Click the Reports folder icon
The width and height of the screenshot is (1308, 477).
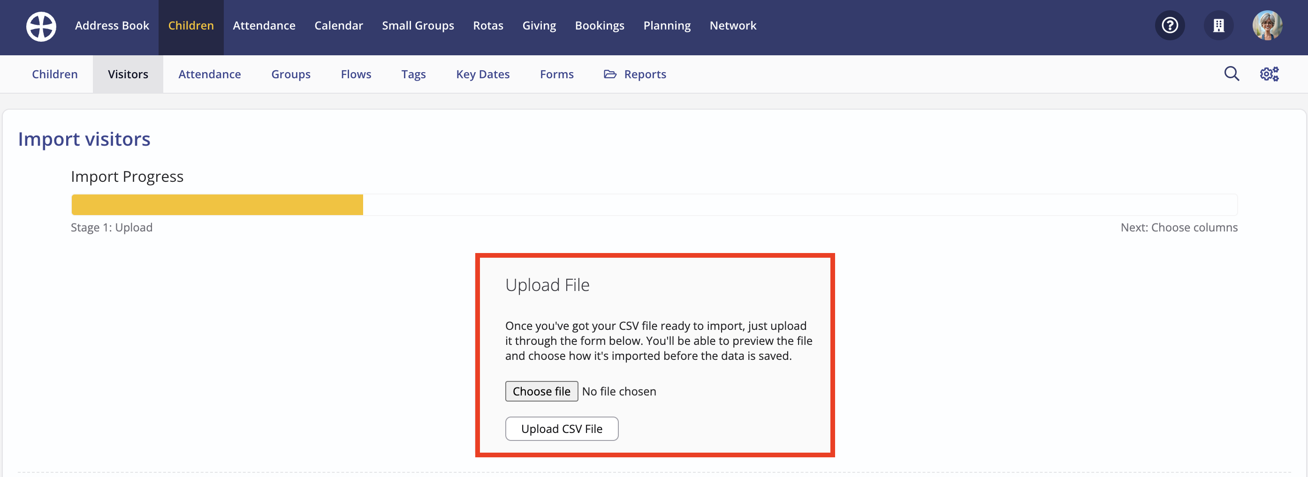(610, 74)
